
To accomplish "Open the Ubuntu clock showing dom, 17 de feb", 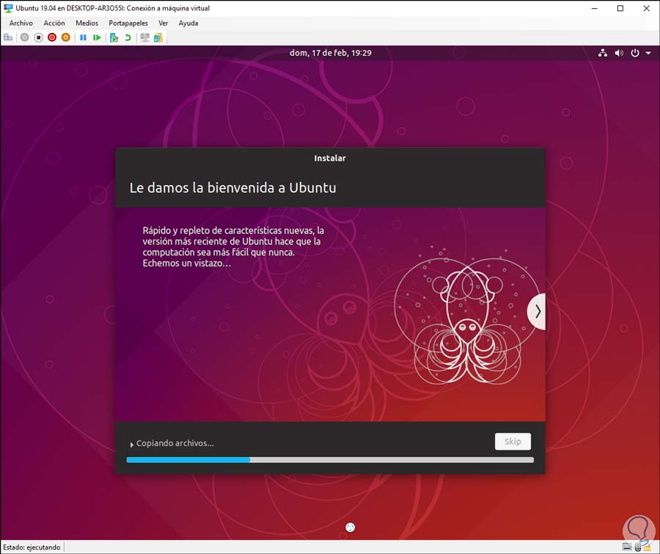I will coord(331,53).
